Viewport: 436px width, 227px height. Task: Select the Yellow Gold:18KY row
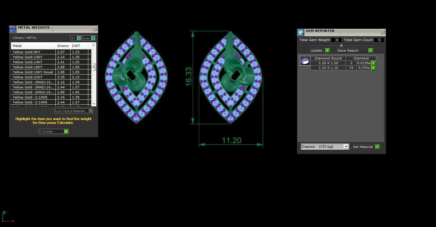pyautogui.click(x=51, y=67)
